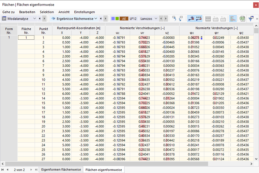Click the Modalanalyse table icon
Viewport: 259px width, 173px height.
pyautogui.click(x=4, y=18)
